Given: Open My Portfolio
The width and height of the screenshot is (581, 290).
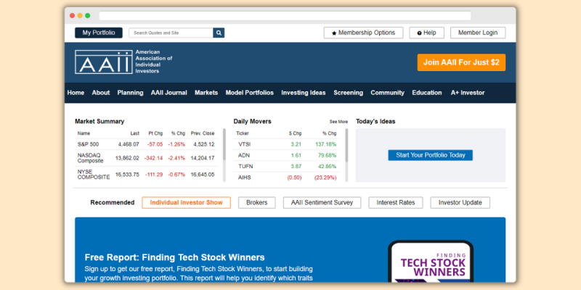Looking at the screenshot, I should [x=99, y=33].
